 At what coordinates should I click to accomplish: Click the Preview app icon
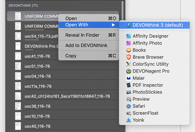pyautogui.click(x=129, y=99)
